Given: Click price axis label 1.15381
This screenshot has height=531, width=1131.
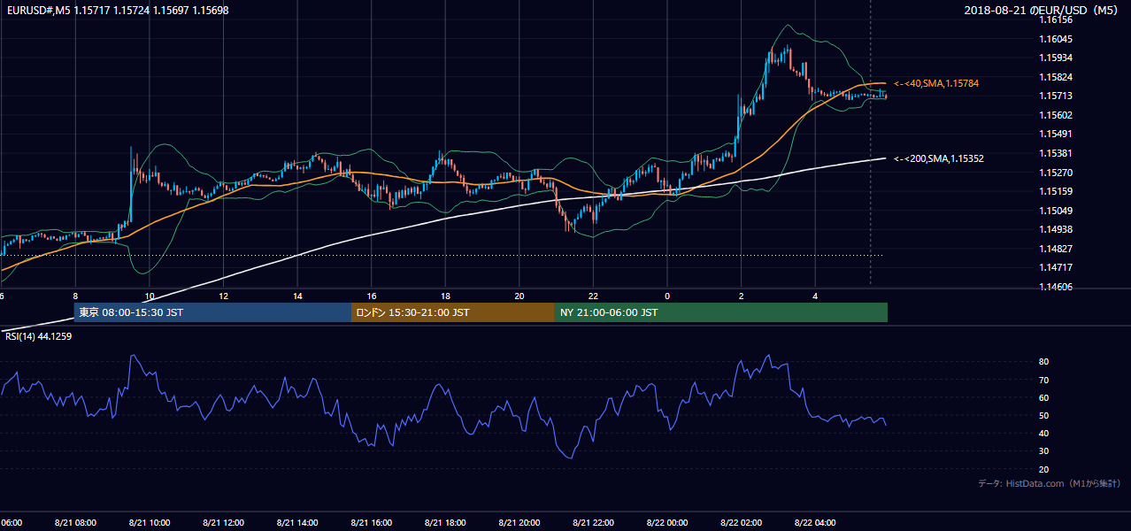Looking at the screenshot, I should click(x=1056, y=153).
